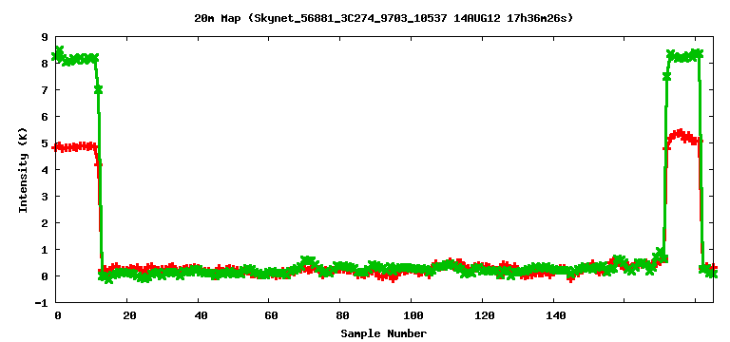Viewport: 730px width, 342px height.
Task: Click the x-axis tick label 20
Action: pos(129,316)
